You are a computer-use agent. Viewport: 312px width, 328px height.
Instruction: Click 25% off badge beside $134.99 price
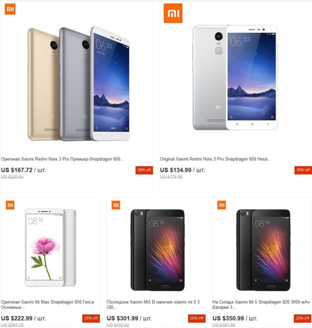[303, 170]
